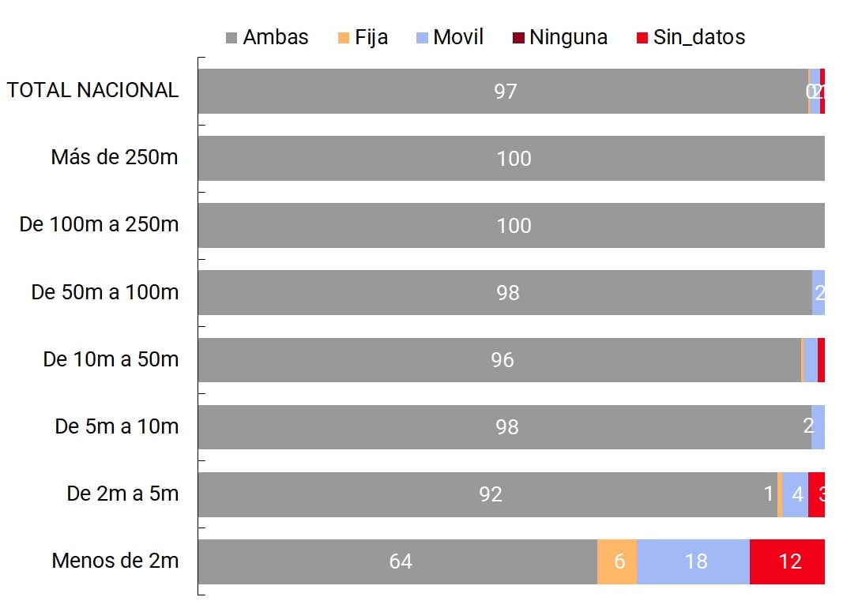Click orange Fija segment labeled 6
This screenshot has height=612, width=843.
click(617, 561)
